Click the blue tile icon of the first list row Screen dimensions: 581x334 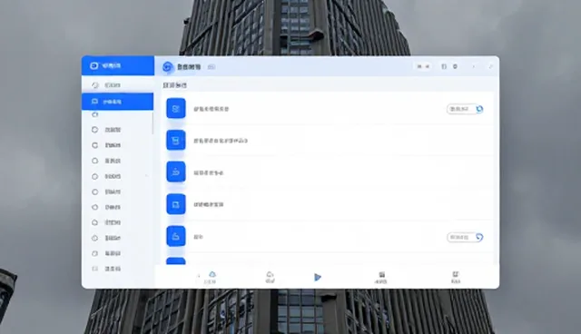[176, 109]
